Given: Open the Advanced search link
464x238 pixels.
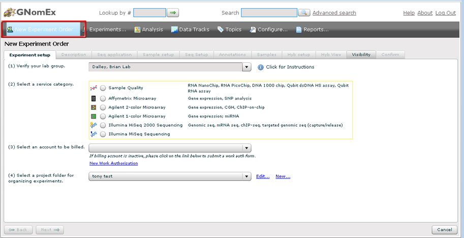Looking at the screenshot, I should pos(334,13).
